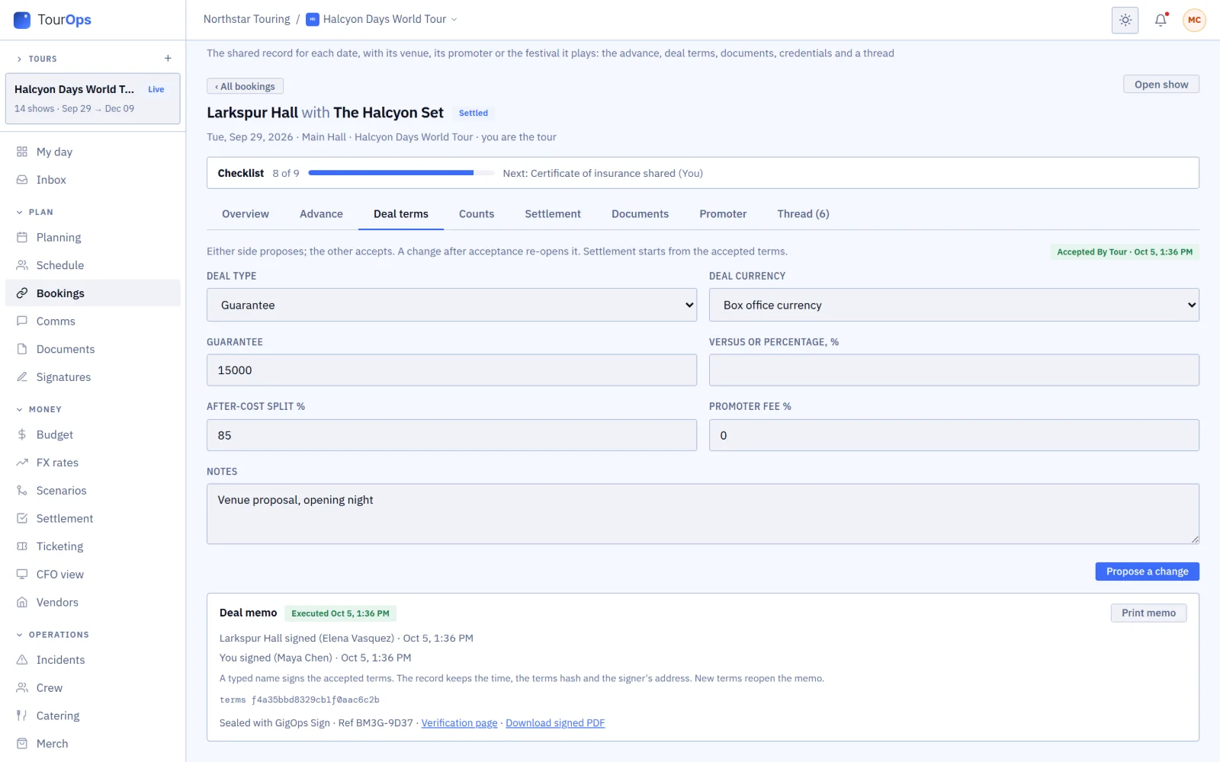Open the notifications bell

[x=1161, y=21]
